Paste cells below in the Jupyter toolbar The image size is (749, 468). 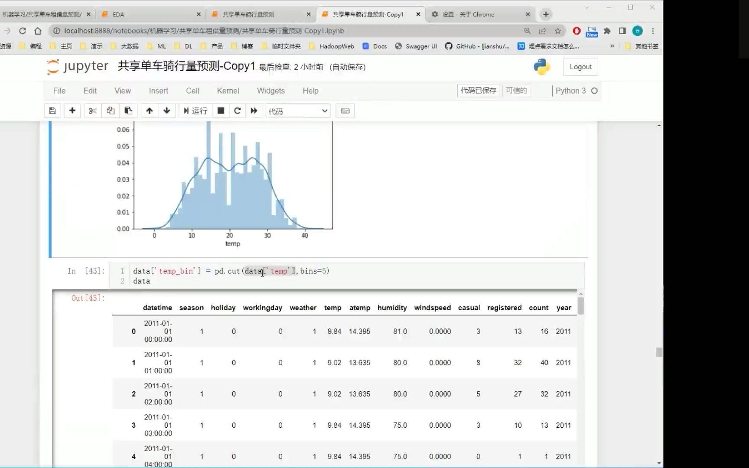tap(128, 111)
